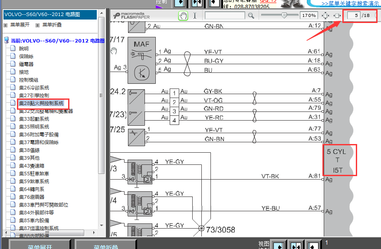Open the 繼電器 tree item
Viewport: 381px width, 249px height.
click(x=26, y=64)
